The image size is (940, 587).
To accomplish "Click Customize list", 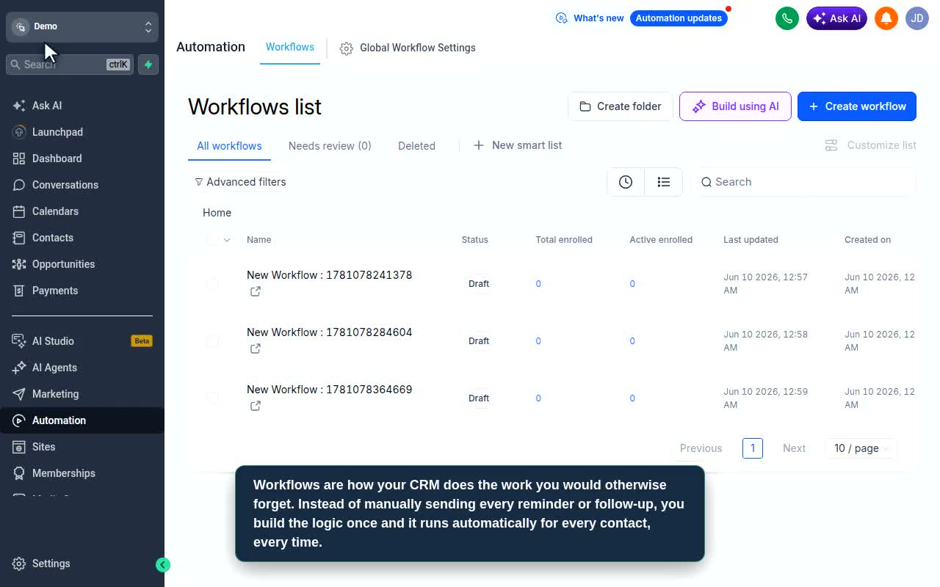I will point(870,145).
